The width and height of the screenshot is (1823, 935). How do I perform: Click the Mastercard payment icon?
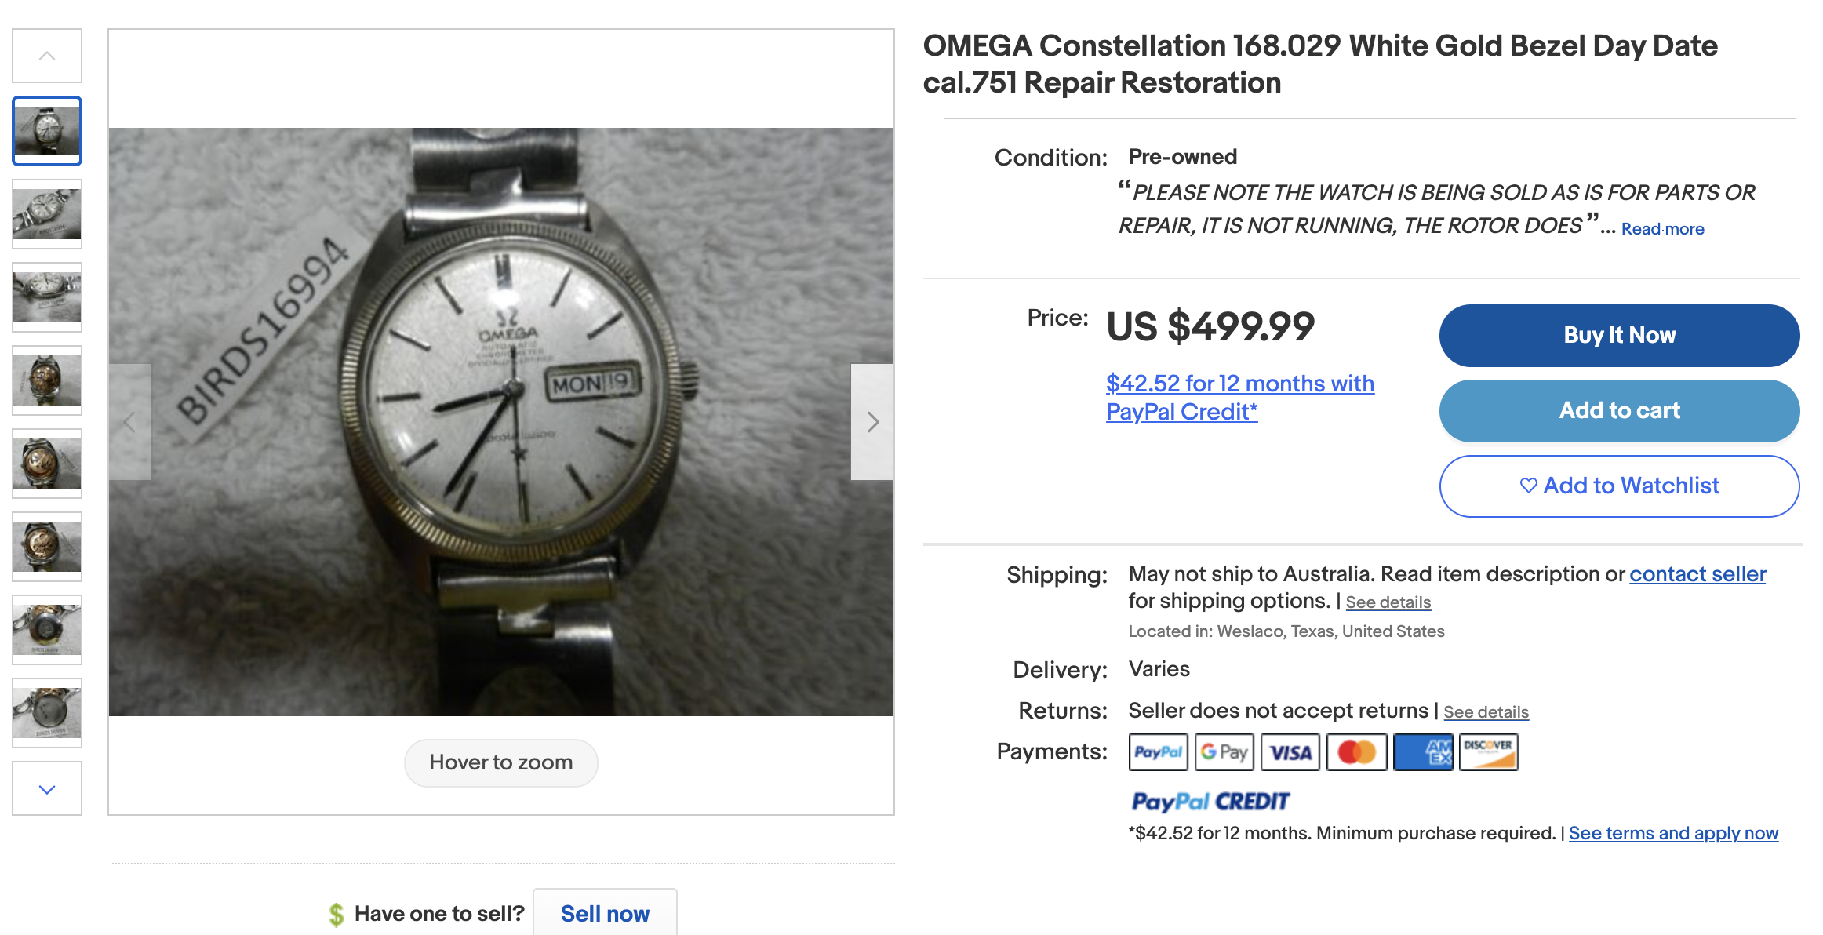click(1356, 752)
